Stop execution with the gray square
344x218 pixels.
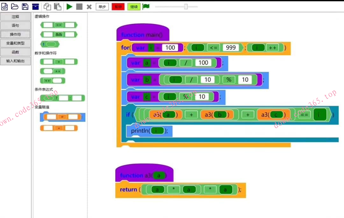click(79, 7)
